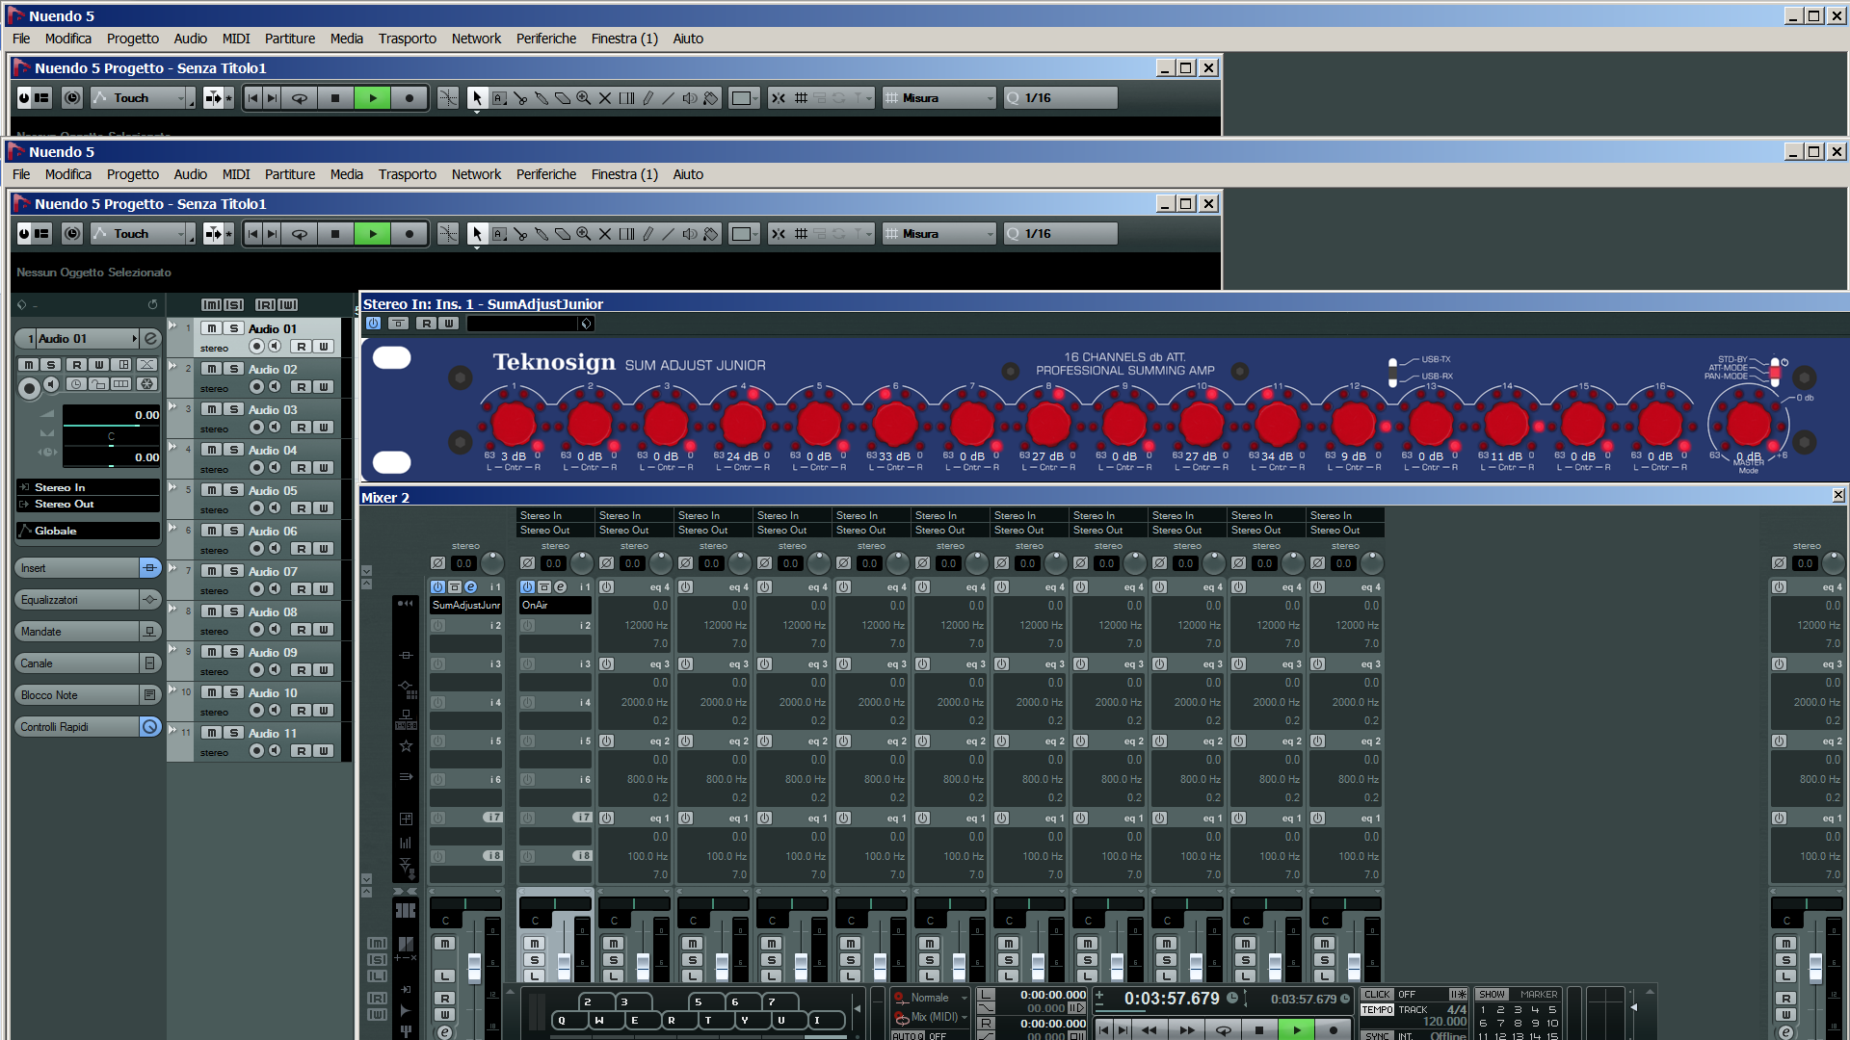Click the TEMPO button in the transport panel
1850x1040 pixels.
pyautogui.click(x=1377, y=1009)
